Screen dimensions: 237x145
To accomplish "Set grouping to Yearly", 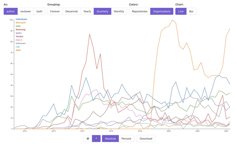I will [87, 11].
